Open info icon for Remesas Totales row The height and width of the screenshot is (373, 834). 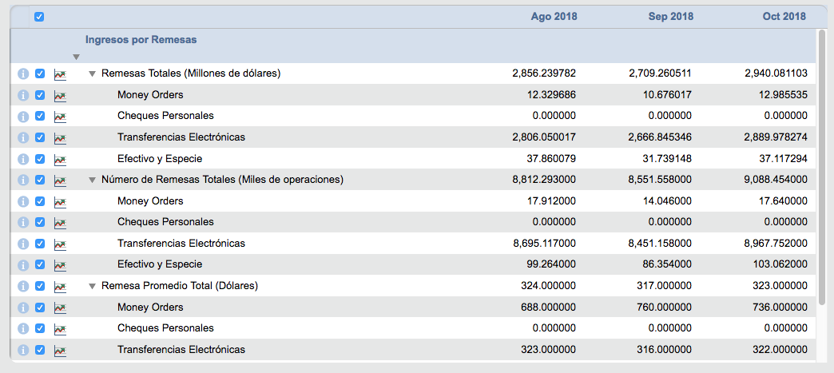[x=23, y=73]
